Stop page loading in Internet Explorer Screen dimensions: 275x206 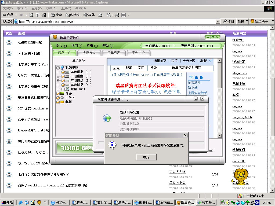tap(31, 15)
